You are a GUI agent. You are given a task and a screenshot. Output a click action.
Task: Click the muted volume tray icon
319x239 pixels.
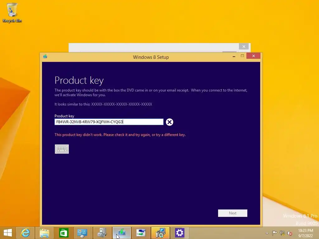289,233
